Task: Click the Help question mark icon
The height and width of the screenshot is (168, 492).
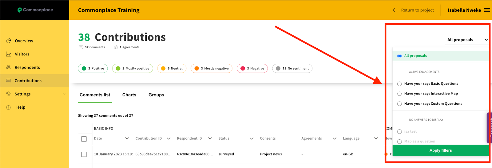Action: tap(9, 107)
